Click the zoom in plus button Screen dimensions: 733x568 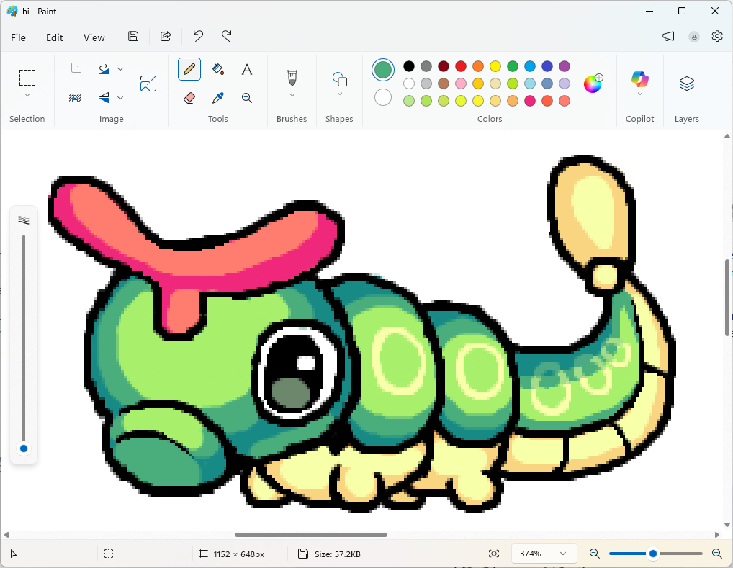(x=716, y=554)
